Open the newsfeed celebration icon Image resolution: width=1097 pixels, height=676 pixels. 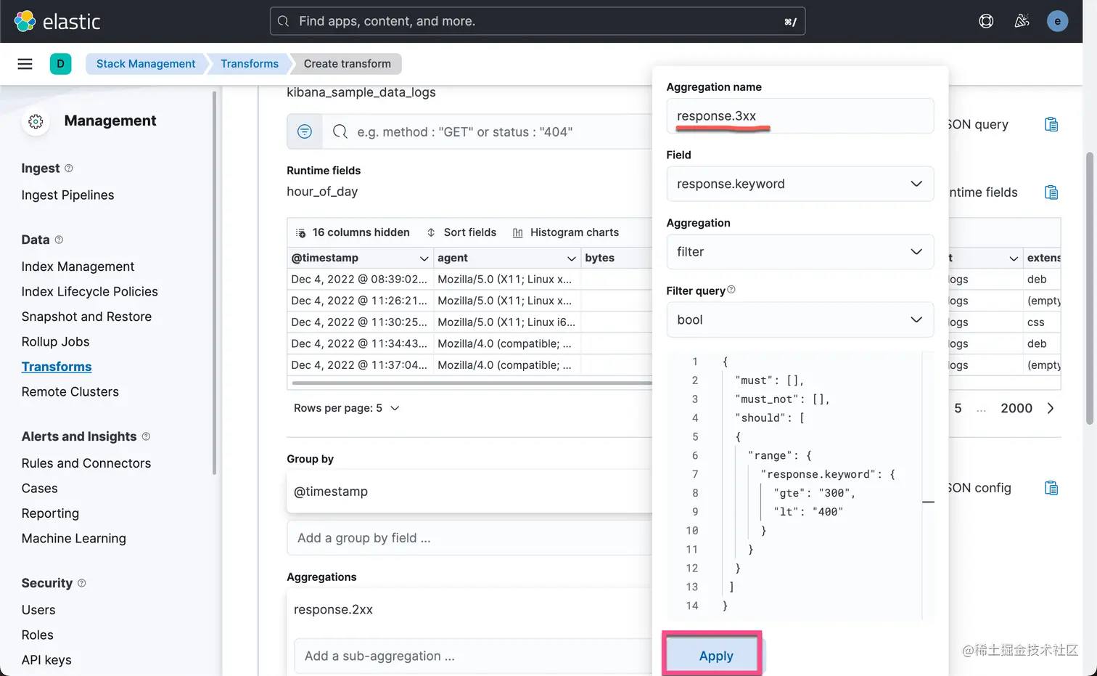pyautogui.click(x=1022, y=21)
